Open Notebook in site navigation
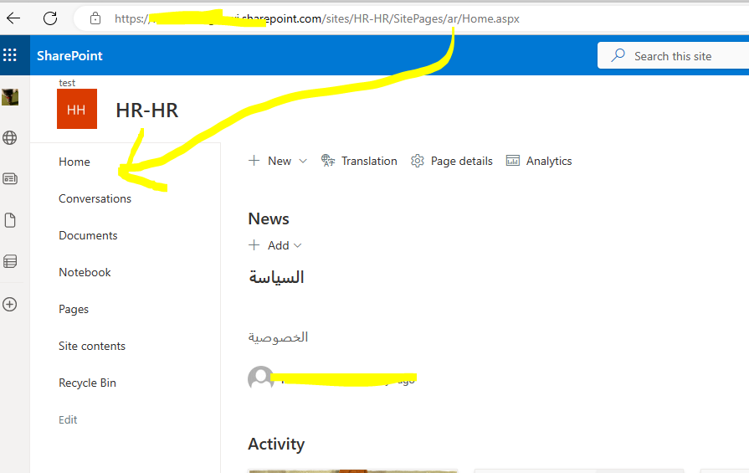This screenshot has width=749, height=473. click(85, 272)
